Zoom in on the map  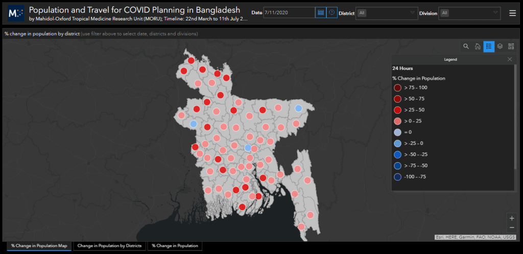click(512, 218)
